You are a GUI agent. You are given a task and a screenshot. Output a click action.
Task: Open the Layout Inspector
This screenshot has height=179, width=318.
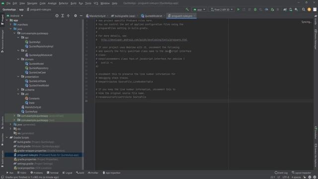point(302,173)
